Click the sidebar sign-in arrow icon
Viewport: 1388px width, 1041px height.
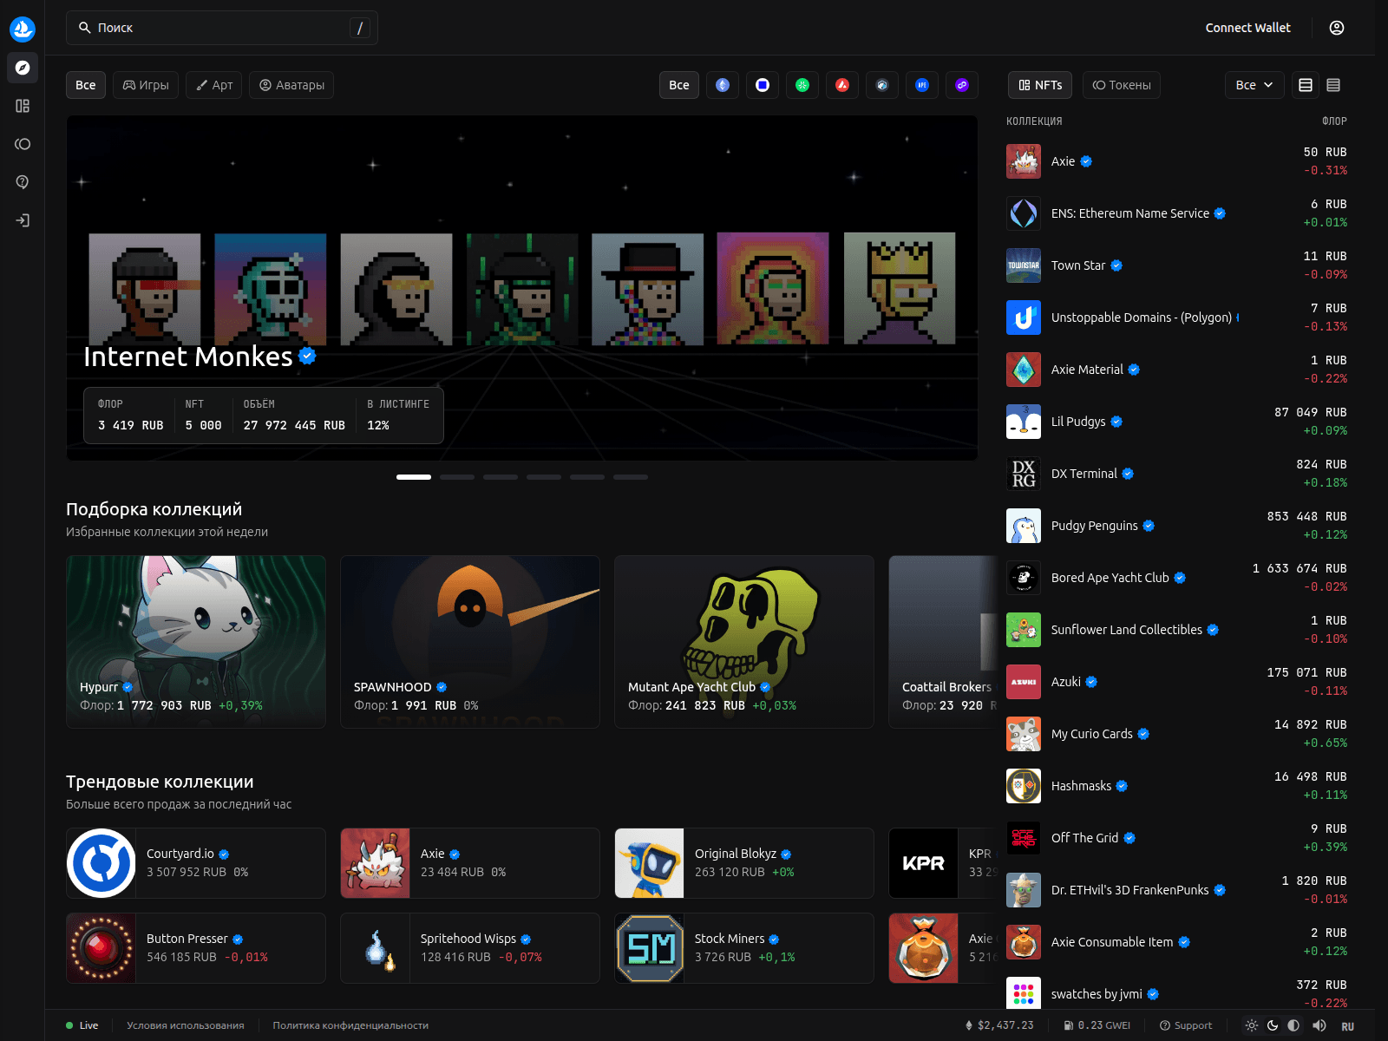(23, 220)
